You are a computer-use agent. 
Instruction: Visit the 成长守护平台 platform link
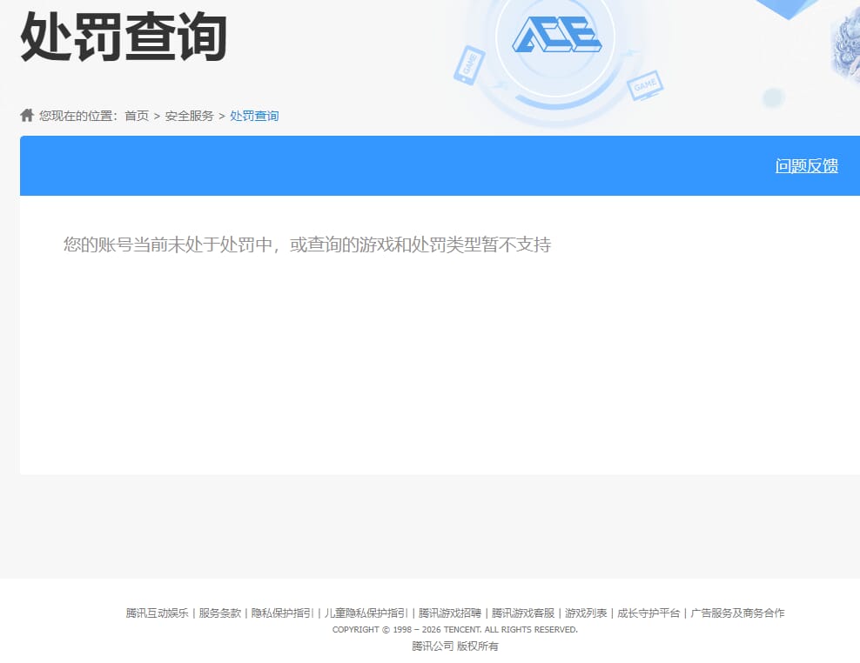(648, 613)
